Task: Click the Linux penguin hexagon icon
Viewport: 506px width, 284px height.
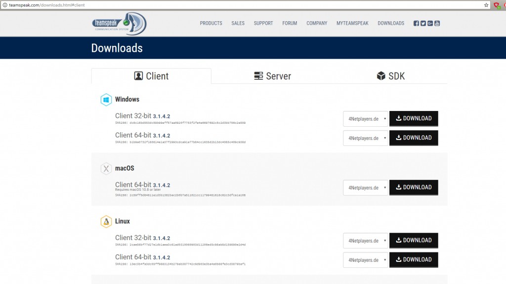Action: pyautogui.click(x=106, y=222)
